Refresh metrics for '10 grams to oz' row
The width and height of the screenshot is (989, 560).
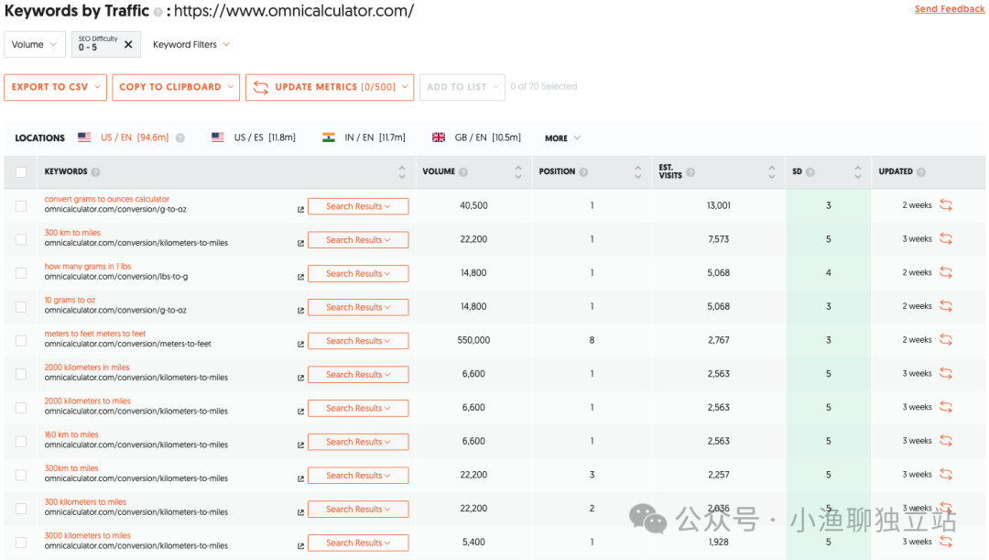tap(946, 306)
